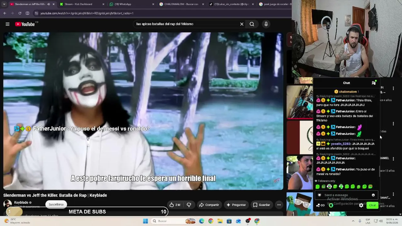The image size is (402, 226).
Task: Open chat settings gear icon
Action: [x=361, y=205]
